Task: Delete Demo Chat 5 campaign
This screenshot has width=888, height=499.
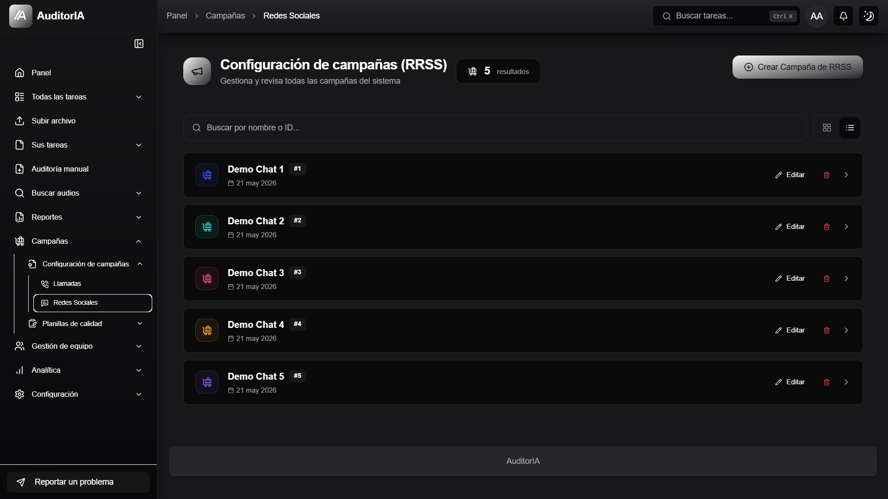Action: click(826, 382)
